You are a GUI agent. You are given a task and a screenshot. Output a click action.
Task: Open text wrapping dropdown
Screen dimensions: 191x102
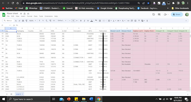point(119,21)
